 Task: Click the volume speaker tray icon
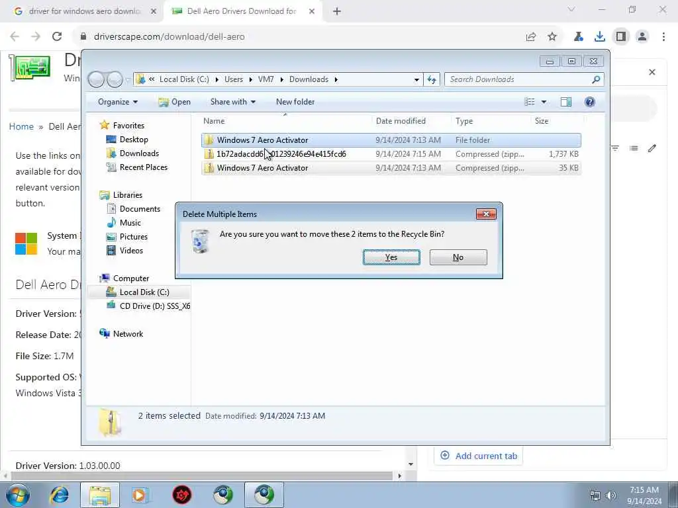611,495
